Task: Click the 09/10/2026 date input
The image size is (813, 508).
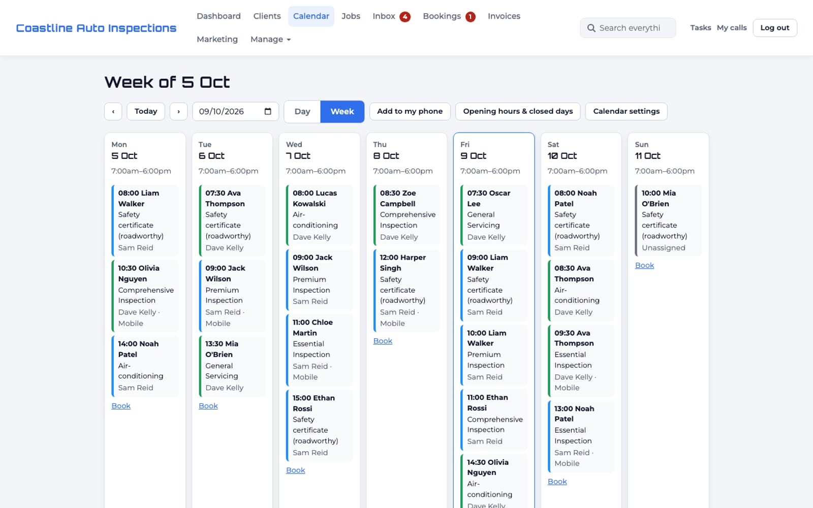Action: (x=235, y=111)
